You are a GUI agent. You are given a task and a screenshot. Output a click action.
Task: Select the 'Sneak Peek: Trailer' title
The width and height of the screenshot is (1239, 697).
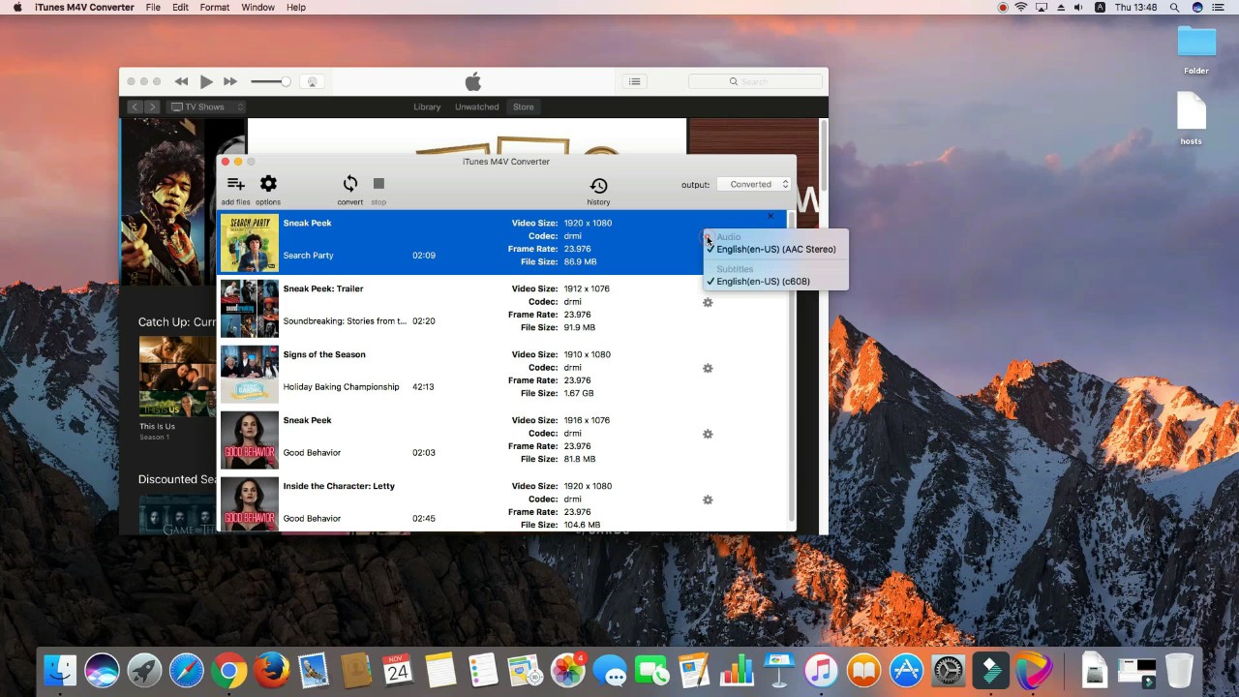point(322,288)
